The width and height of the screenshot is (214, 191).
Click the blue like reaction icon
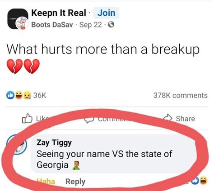(x=10, y=95)
